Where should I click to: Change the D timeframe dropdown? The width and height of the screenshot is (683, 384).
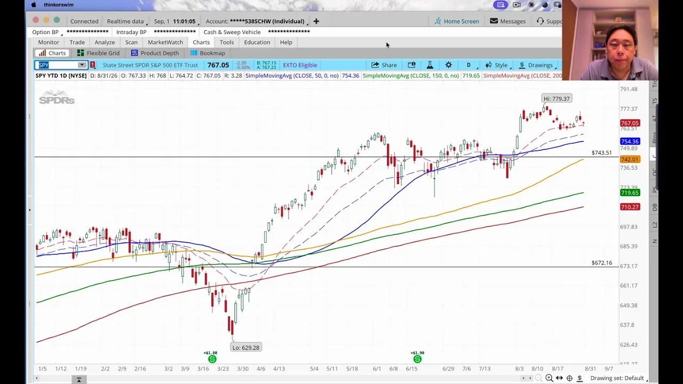pos(470,65)
